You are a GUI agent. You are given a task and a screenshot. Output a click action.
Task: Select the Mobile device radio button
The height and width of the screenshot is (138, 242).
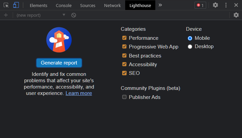click(x=190, y=38)
